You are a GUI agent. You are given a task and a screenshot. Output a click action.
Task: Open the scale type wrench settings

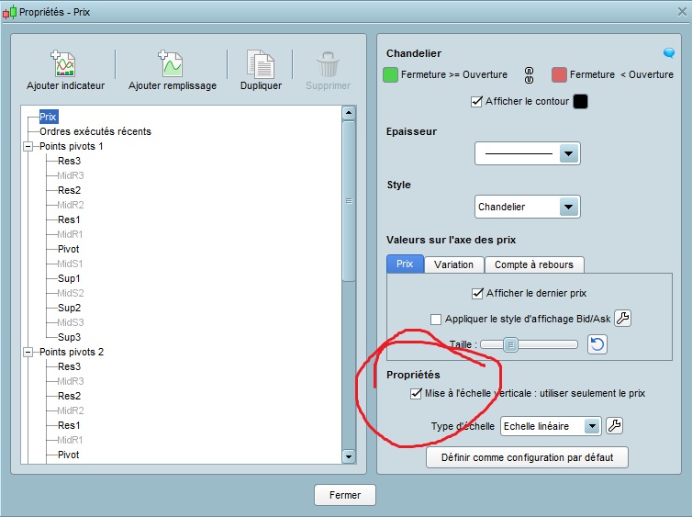coord(614,426)
